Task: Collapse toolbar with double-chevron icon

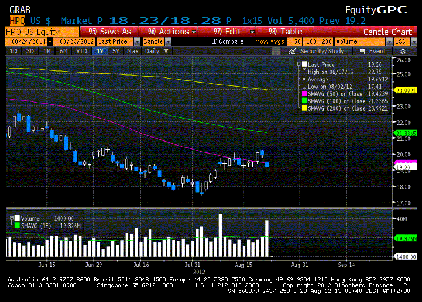Action: click(276, 51)
